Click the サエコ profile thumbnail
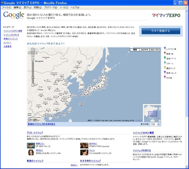 click(x=84, y=152)
